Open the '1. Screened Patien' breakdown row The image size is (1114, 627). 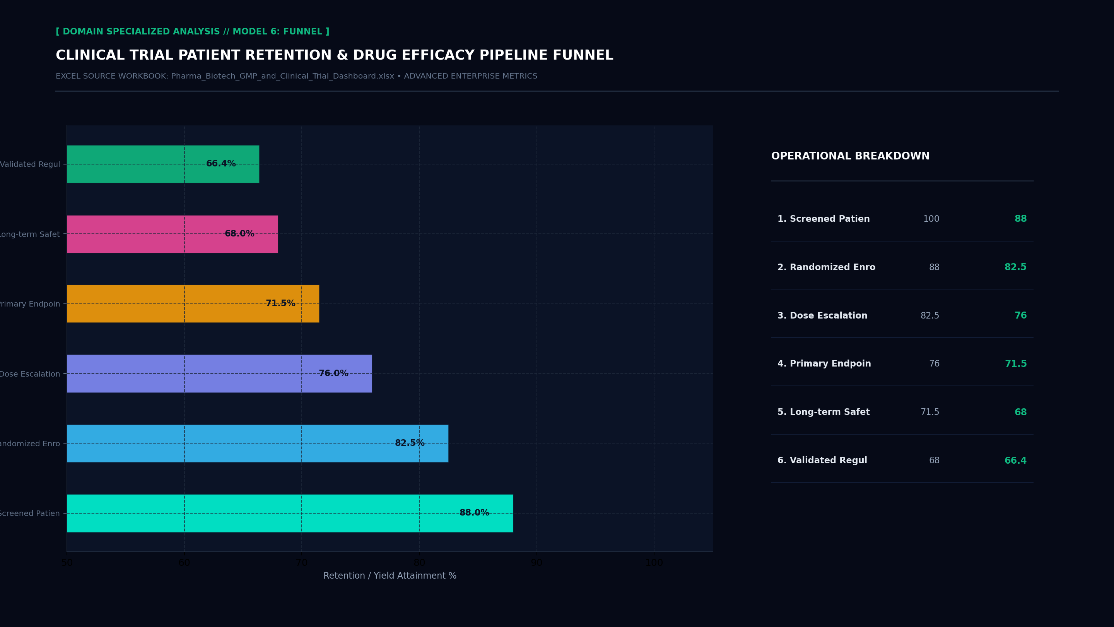pyautogui.click(x=902, y=219)
